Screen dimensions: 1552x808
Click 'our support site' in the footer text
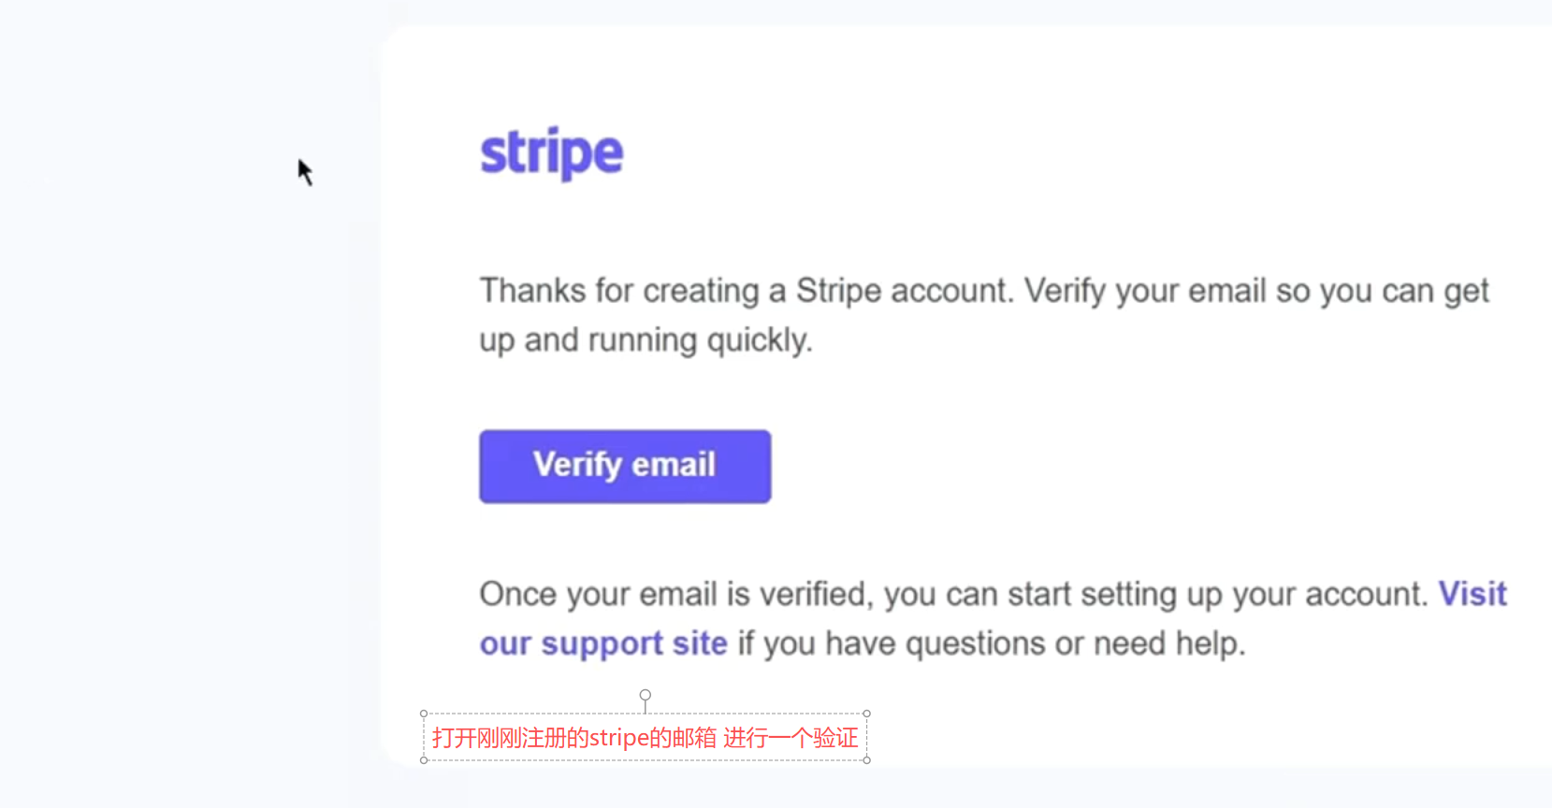pyautogui.click(x=602, y=642)
